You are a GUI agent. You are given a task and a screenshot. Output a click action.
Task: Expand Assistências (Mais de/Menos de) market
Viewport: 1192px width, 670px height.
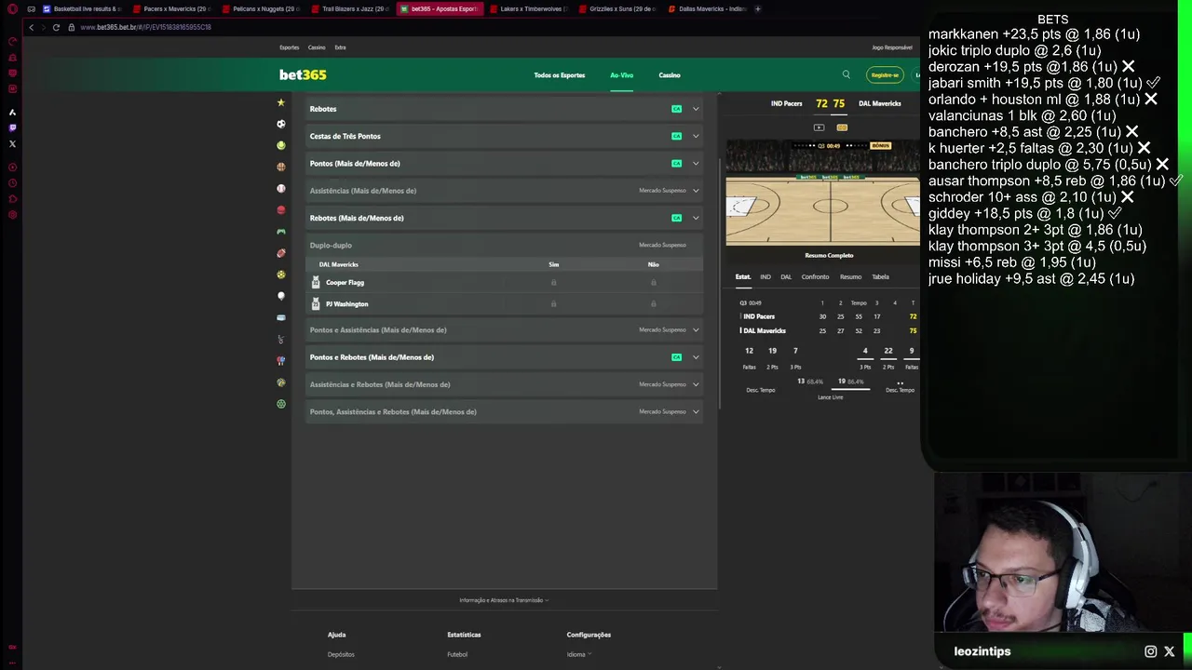[505, 190]
